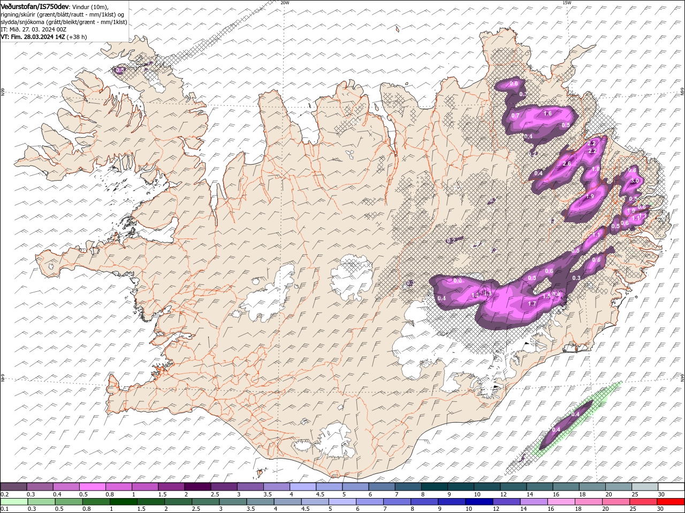
Task: Select the 0.3 green swatch in lower row
Action: pyautogui.click(x=42, y=502)
